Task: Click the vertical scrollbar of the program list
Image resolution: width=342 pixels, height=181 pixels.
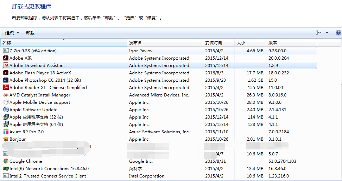Action: coord(341,65)
